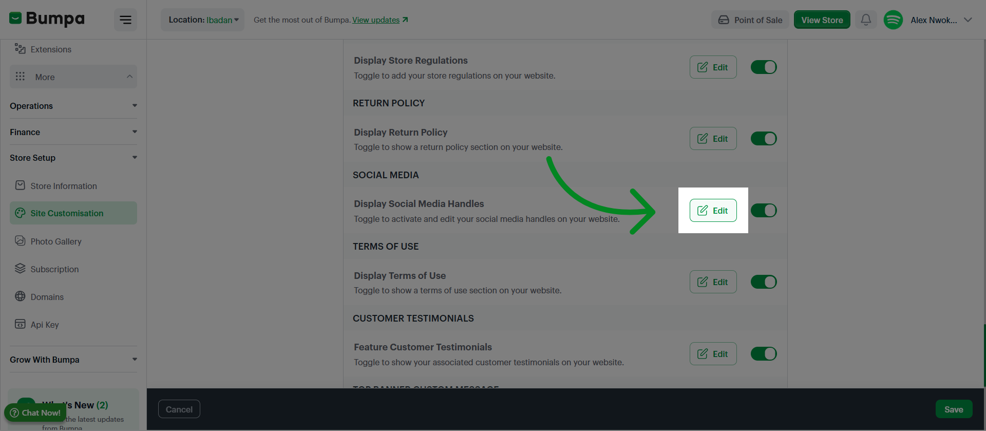
Task: Toggle Display Social Media Handles off
Action: 764,211
